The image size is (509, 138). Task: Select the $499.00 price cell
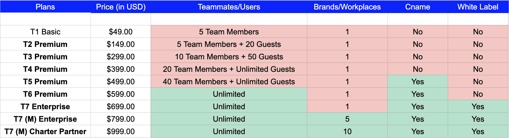121,82
